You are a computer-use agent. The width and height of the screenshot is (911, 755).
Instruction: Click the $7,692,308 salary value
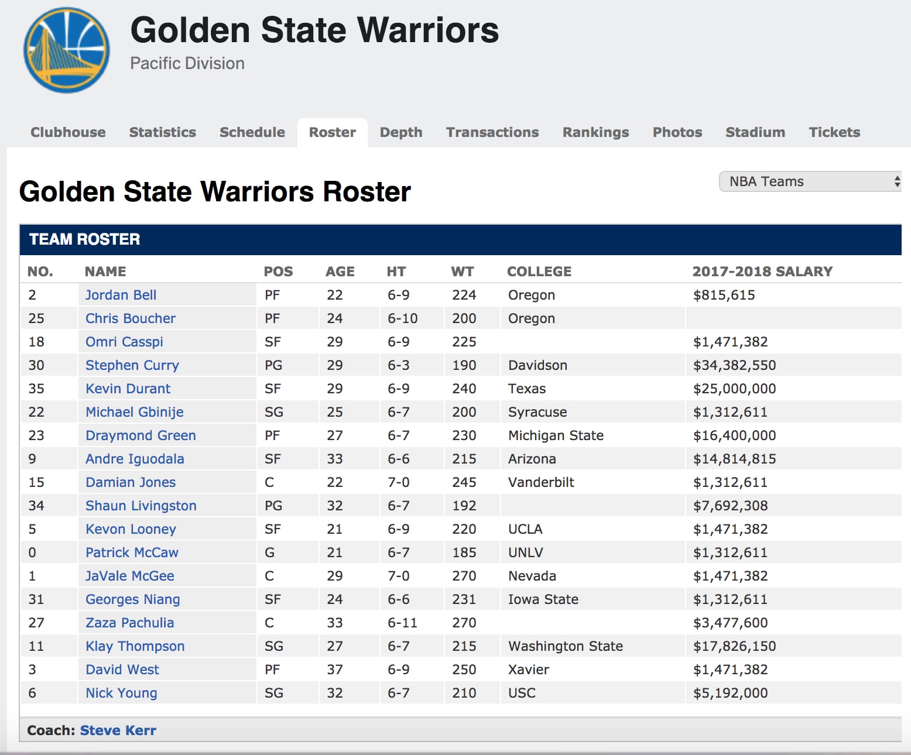click(731, 506)
